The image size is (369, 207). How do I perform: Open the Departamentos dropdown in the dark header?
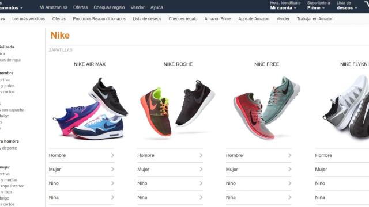click(11, 7)
